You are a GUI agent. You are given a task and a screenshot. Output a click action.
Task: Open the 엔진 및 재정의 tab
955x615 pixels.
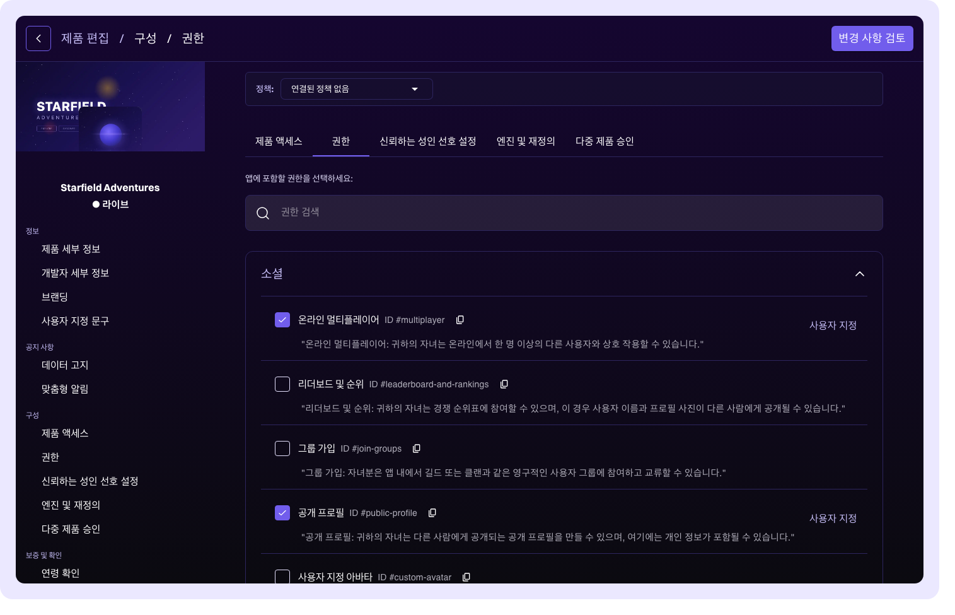[x=526, y=141]
